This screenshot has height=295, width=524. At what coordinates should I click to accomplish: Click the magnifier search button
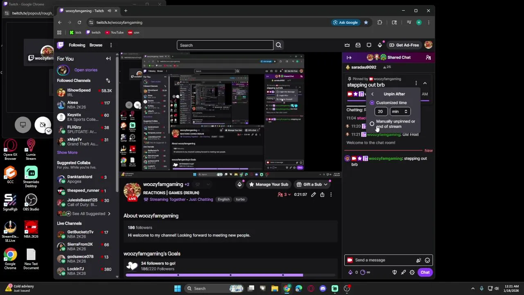tap(278, 45)
